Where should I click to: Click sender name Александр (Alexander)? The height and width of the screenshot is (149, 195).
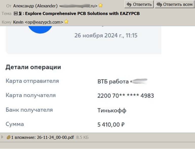coord(35,6)
